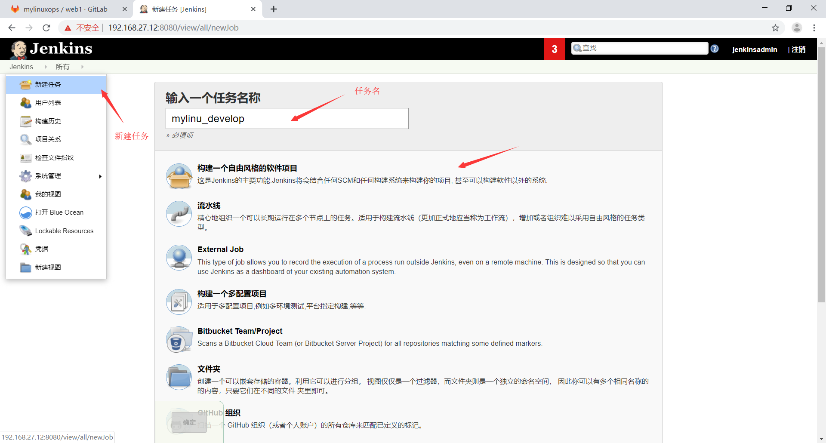Reload the page in browser

(x=46, y=28)
